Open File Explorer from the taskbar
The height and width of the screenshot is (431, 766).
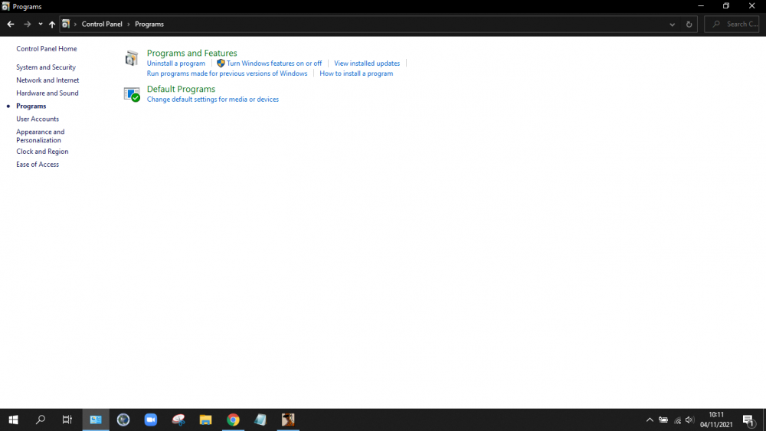[x=205, y=420]
